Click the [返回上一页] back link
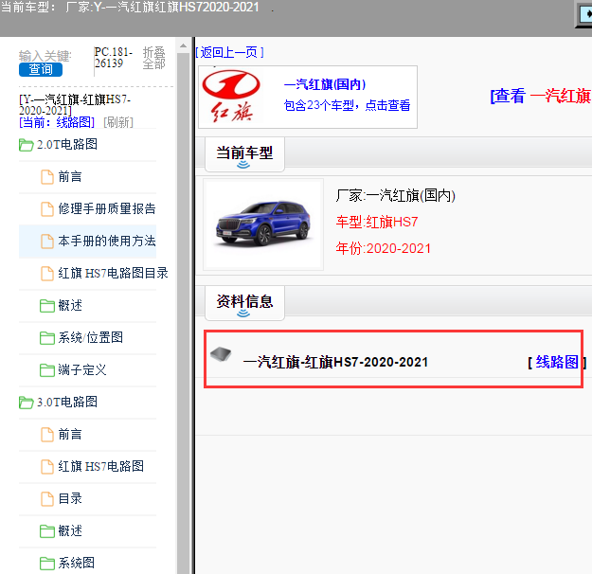The width and height of the screenshot is (592, 574). [229, 52]
